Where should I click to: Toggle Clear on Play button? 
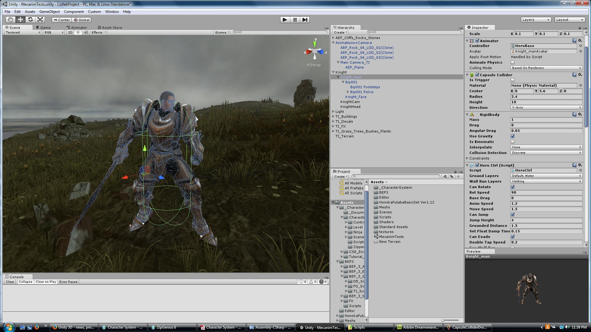pos(46,282)
